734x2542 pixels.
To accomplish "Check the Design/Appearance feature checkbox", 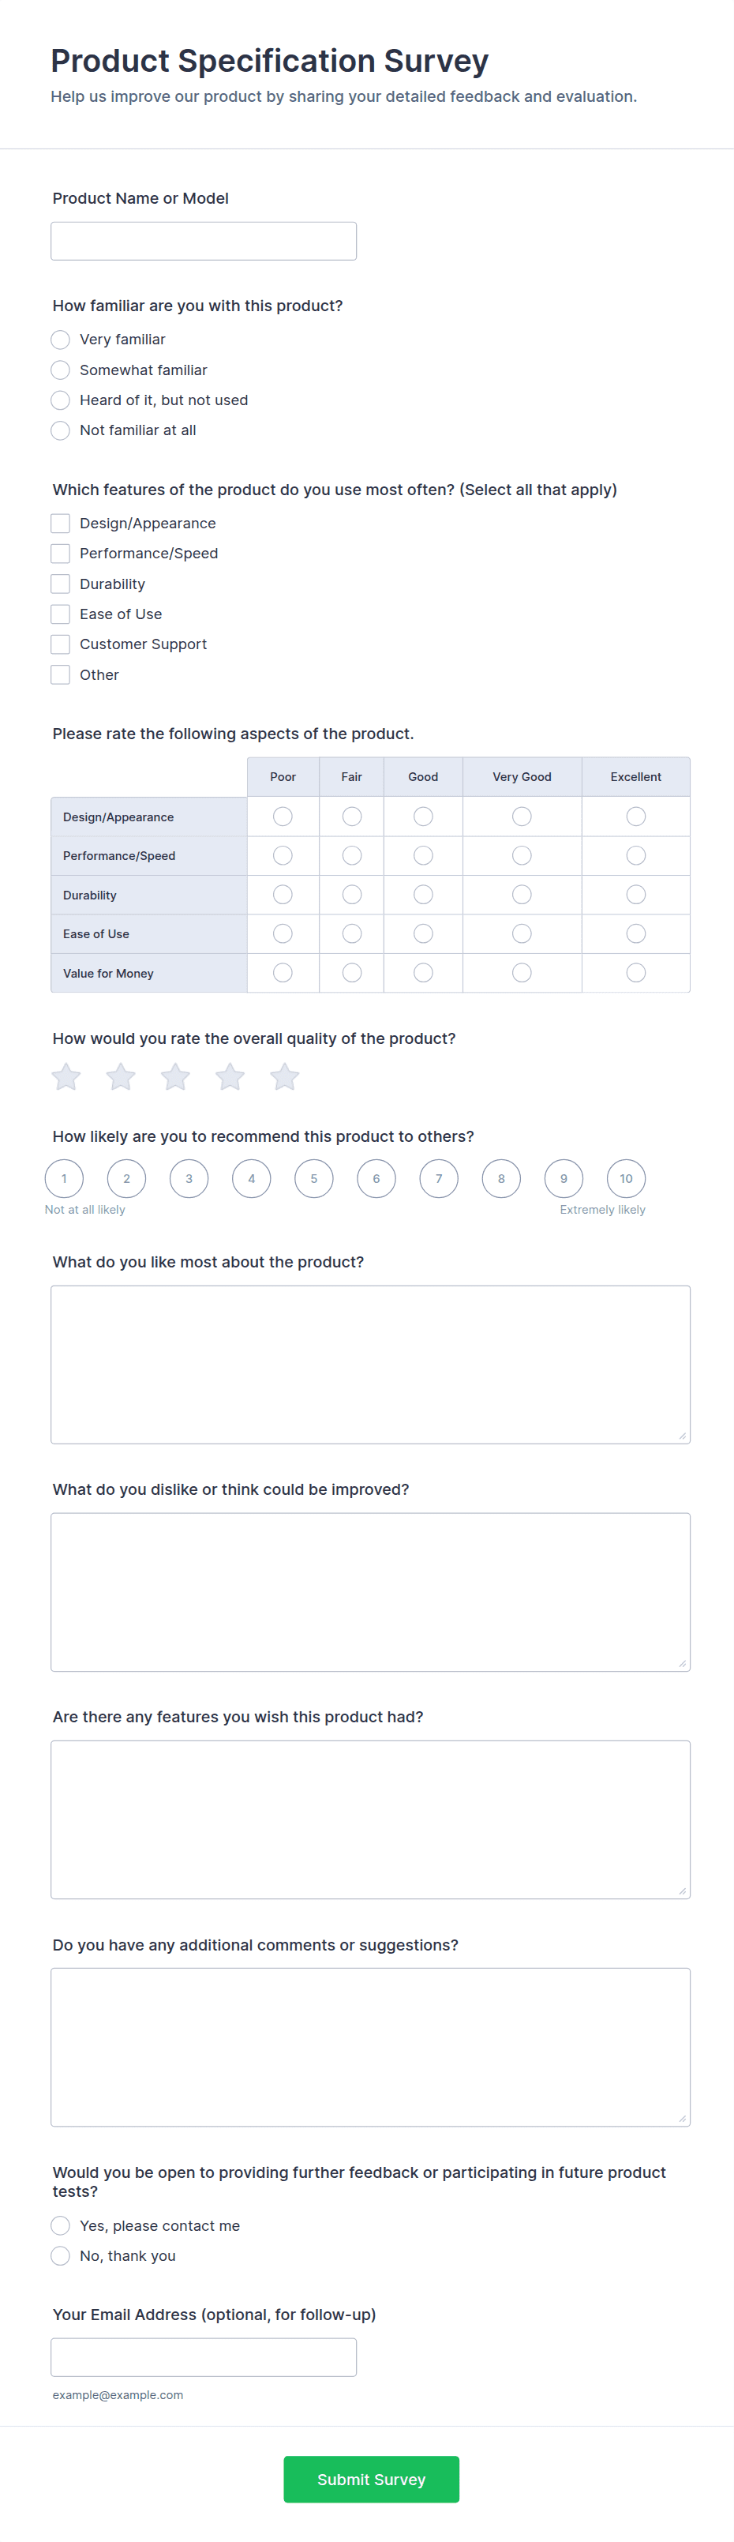I will [x=60, y=523].
